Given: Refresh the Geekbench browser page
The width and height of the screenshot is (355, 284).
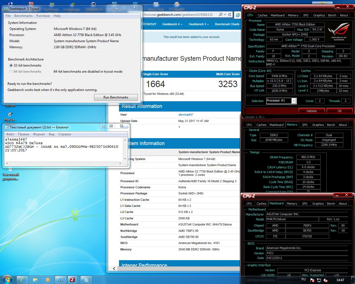Looking at the screenshot, I should 230,15.
